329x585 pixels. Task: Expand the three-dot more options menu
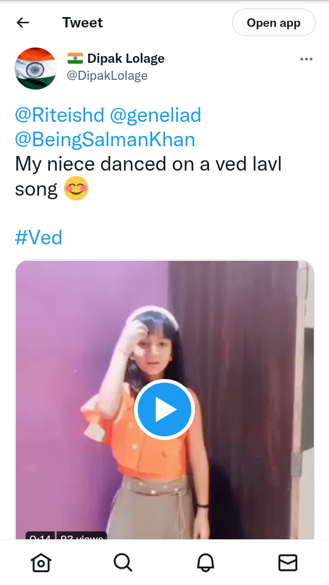pos(306,59)
